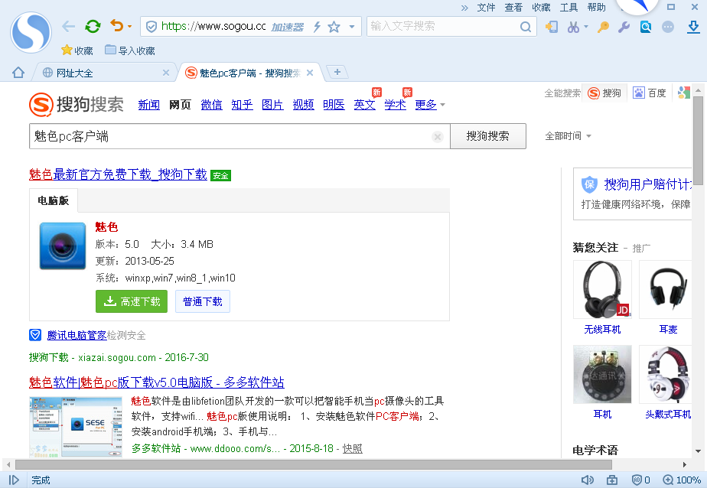
Task: Open the 工具 menu
Action: click(x=569, y=7)
